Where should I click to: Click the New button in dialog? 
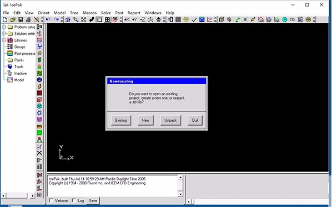tap(145, 120)
